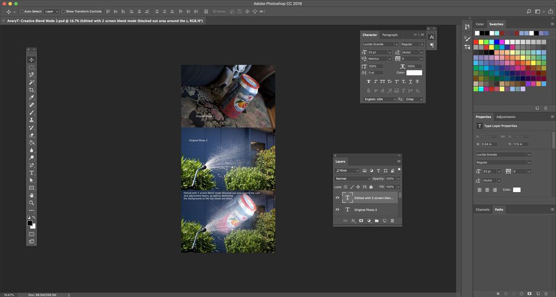Open the Normal blend mode dropdown

tap(353, 179)
